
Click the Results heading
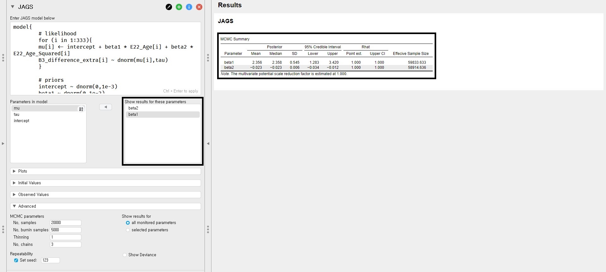tap(230, 5)
